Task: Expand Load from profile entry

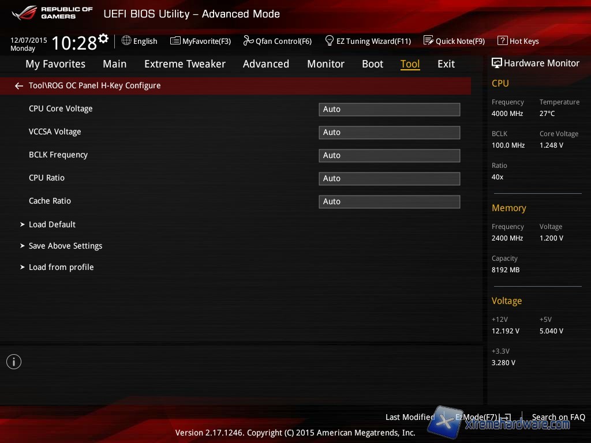Action: (61, 267)
